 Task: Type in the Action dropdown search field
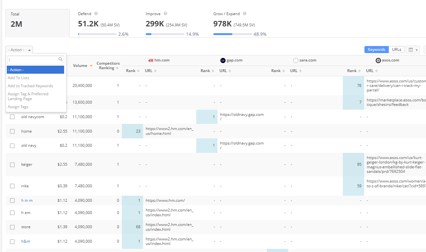click(33, 60)
